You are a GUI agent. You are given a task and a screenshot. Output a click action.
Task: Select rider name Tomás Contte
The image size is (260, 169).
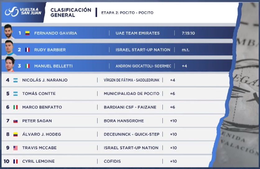pos(39,94)
